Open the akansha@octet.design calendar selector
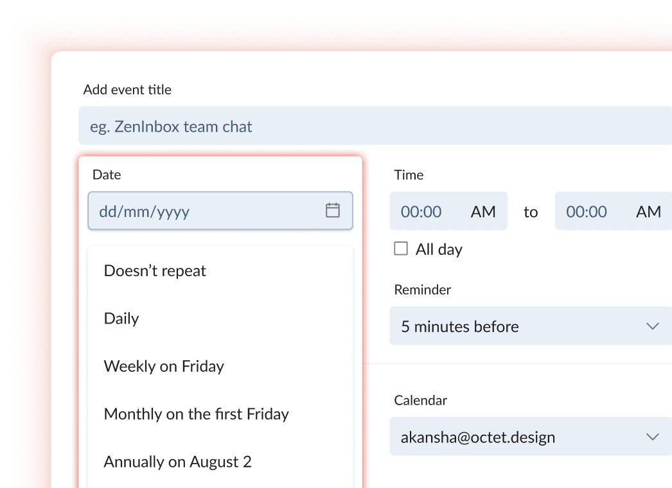This screenshot has height=488, width=672. tap(531, 436)
